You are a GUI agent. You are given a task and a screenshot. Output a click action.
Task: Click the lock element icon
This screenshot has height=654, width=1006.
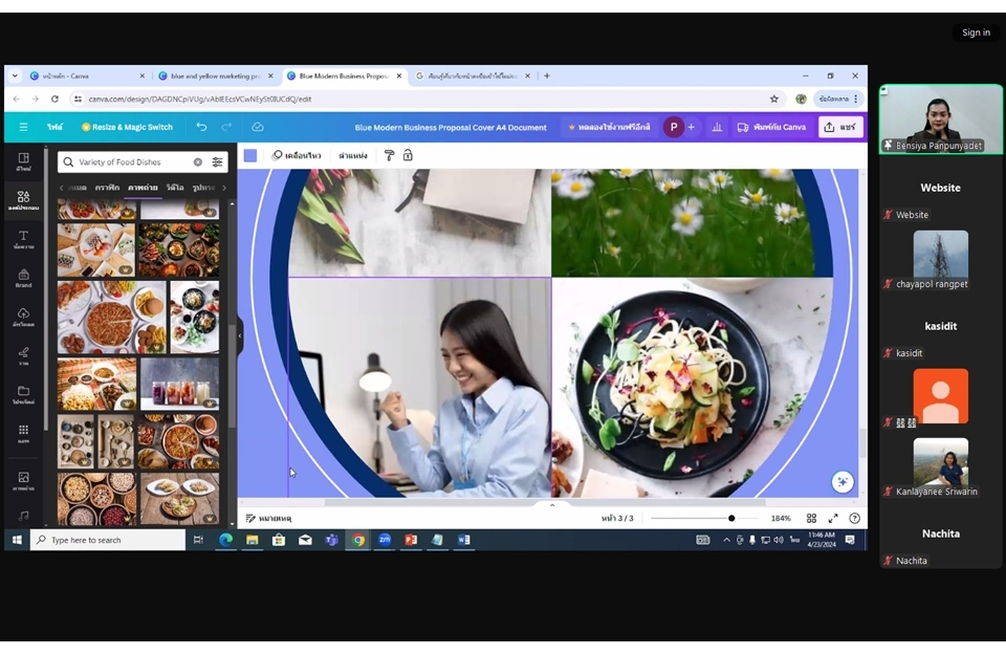pyautogui.click(x=408, y=155)
